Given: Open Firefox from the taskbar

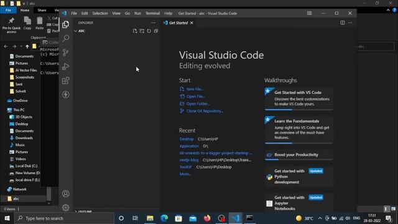Looking at the screenshot, I should 207,218.
